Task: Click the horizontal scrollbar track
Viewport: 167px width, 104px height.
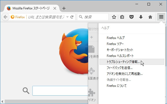Action: click(46, 101)
